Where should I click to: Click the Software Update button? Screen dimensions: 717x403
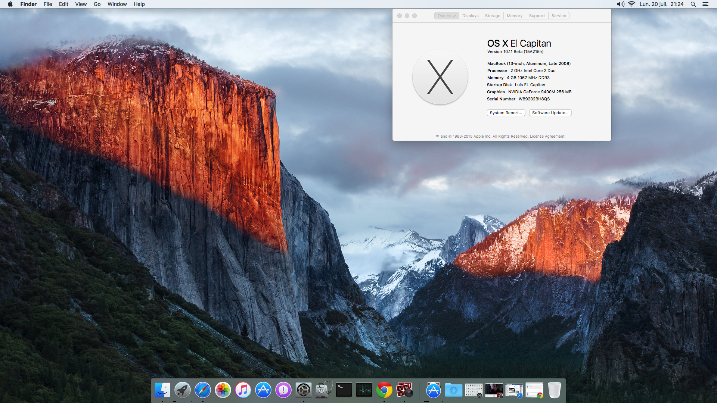pos(550,113)
